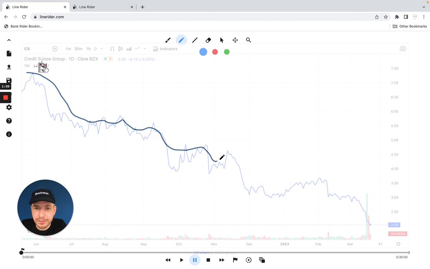The width and height of the screenshot is (430, 269).
Task: Click the timeline start flag marker
Action: tap(23, 250)
